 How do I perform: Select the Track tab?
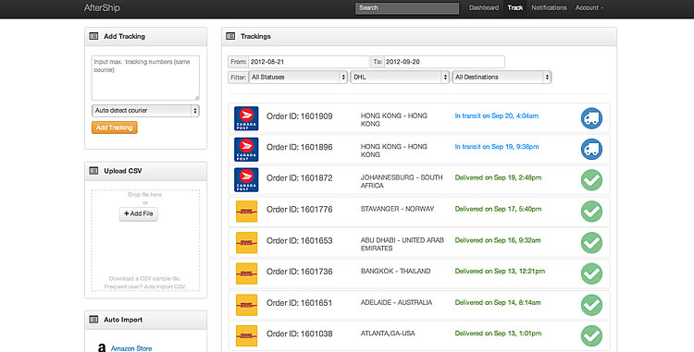515,7
